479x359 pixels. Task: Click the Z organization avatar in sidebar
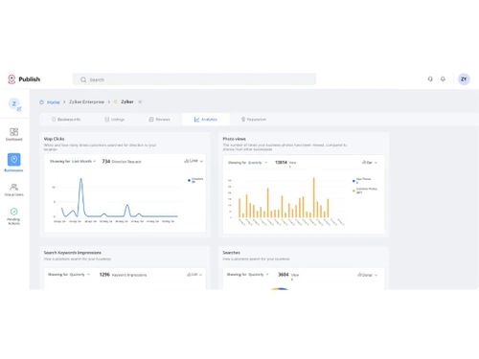(x=14, y=104)
